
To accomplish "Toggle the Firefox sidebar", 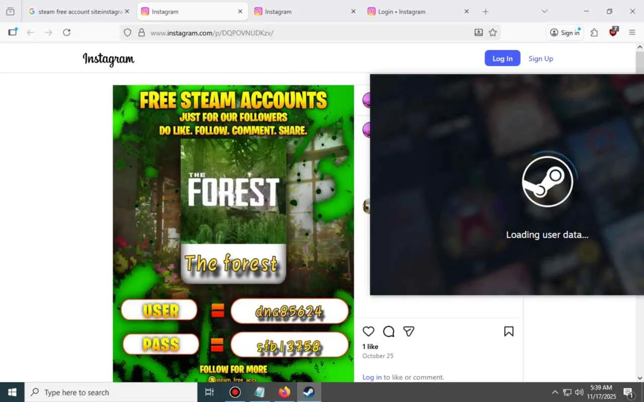I will click(x=13, y=33).
